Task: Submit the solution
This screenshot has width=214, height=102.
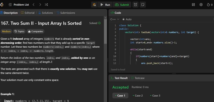Action: tap(122, 5)
